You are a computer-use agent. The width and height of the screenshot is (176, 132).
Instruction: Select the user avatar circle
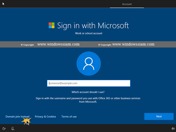(89, 63)
